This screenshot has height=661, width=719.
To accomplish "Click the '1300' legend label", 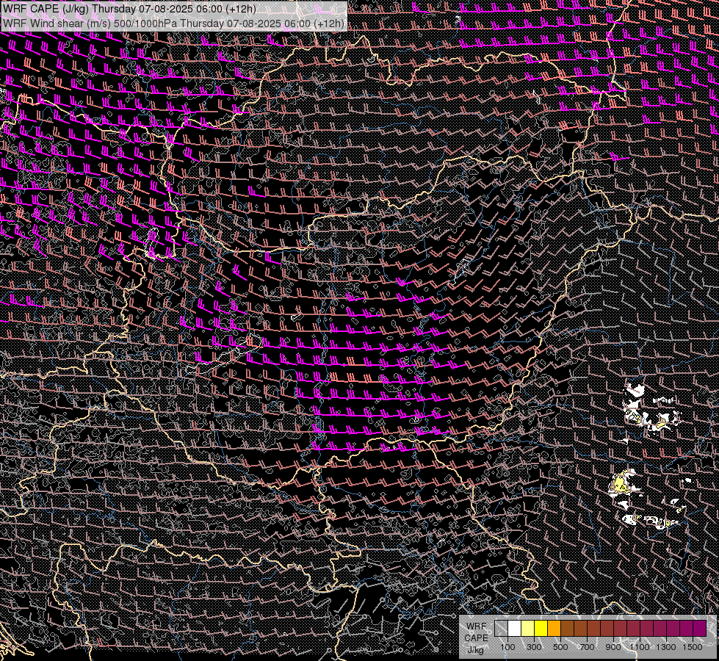I will (x=666, y=647).
